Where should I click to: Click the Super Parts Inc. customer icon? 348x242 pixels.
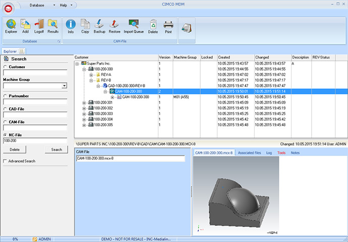84,63
